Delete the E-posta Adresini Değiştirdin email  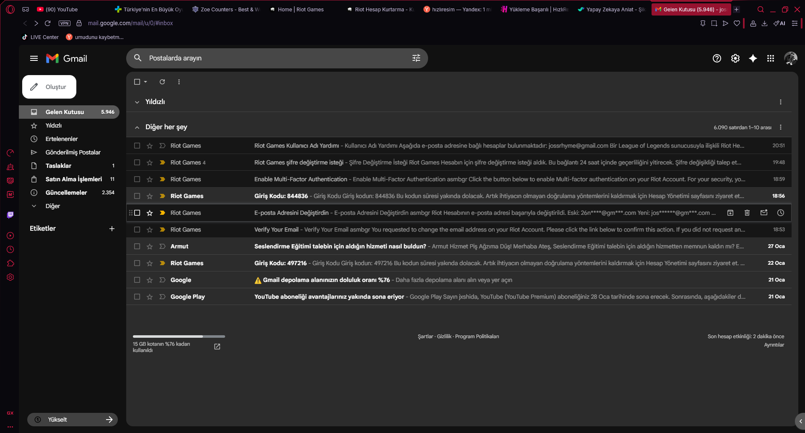747,213
